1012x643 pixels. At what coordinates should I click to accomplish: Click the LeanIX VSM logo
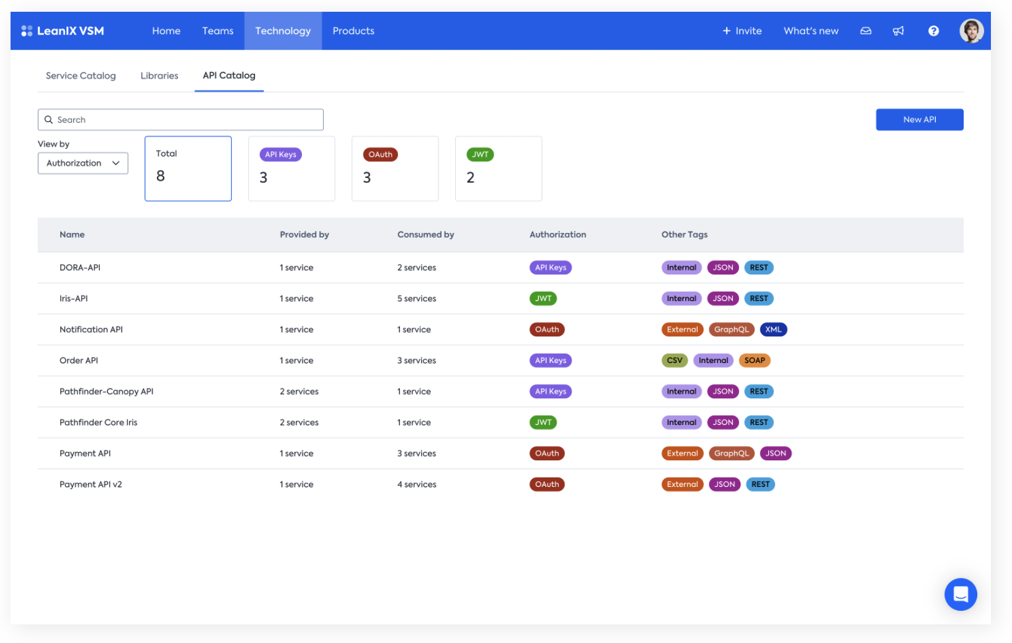63,31
